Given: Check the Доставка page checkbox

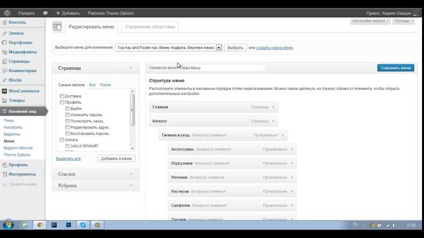Looking at the screenshot, I should coord(62,96).
